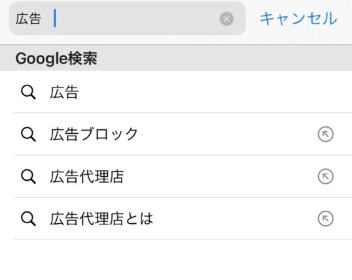Click the magnifier icon beside 広告代理店
The height and width of the screenshot is (280, 352).
[x=28, y=176]
